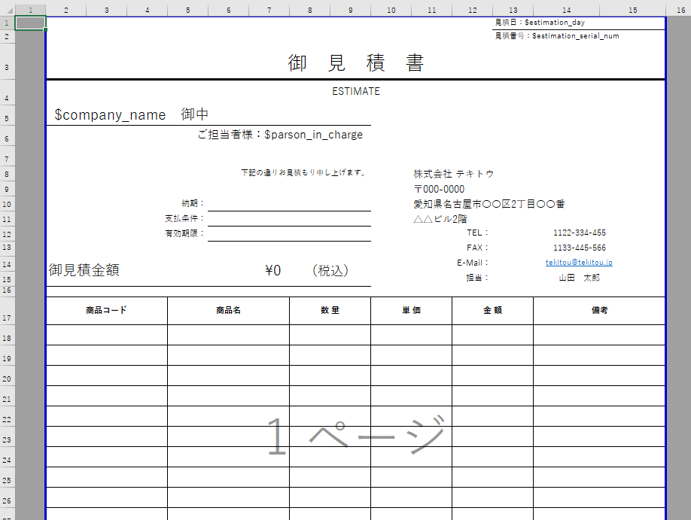
Task: Click the select-all corner of the sheet
Action: [7, 9]
